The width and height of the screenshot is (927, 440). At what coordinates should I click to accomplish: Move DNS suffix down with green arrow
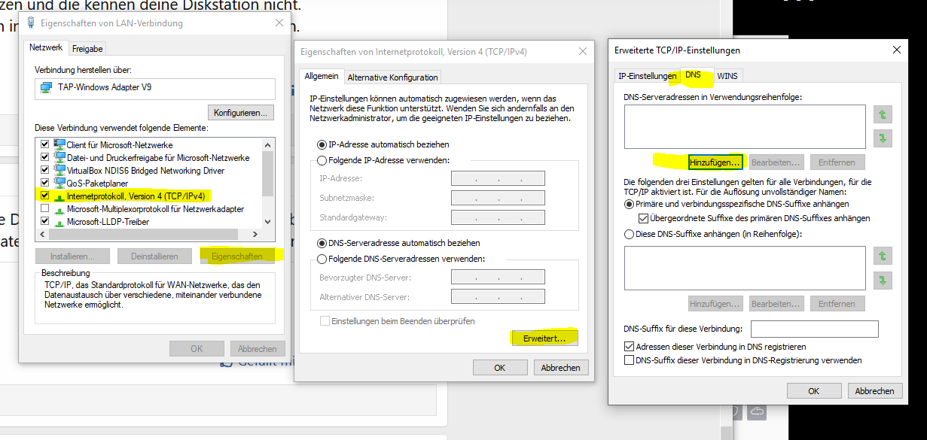(x=883, y=281)
